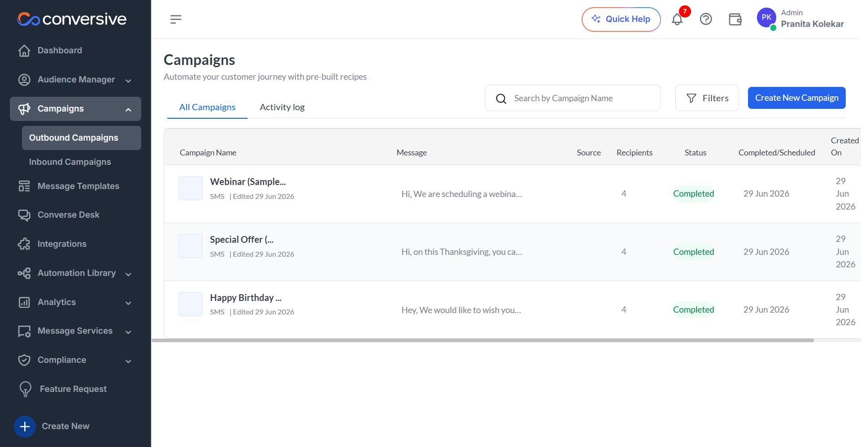Click the Message Templates sidebar icon

(24, 186)
